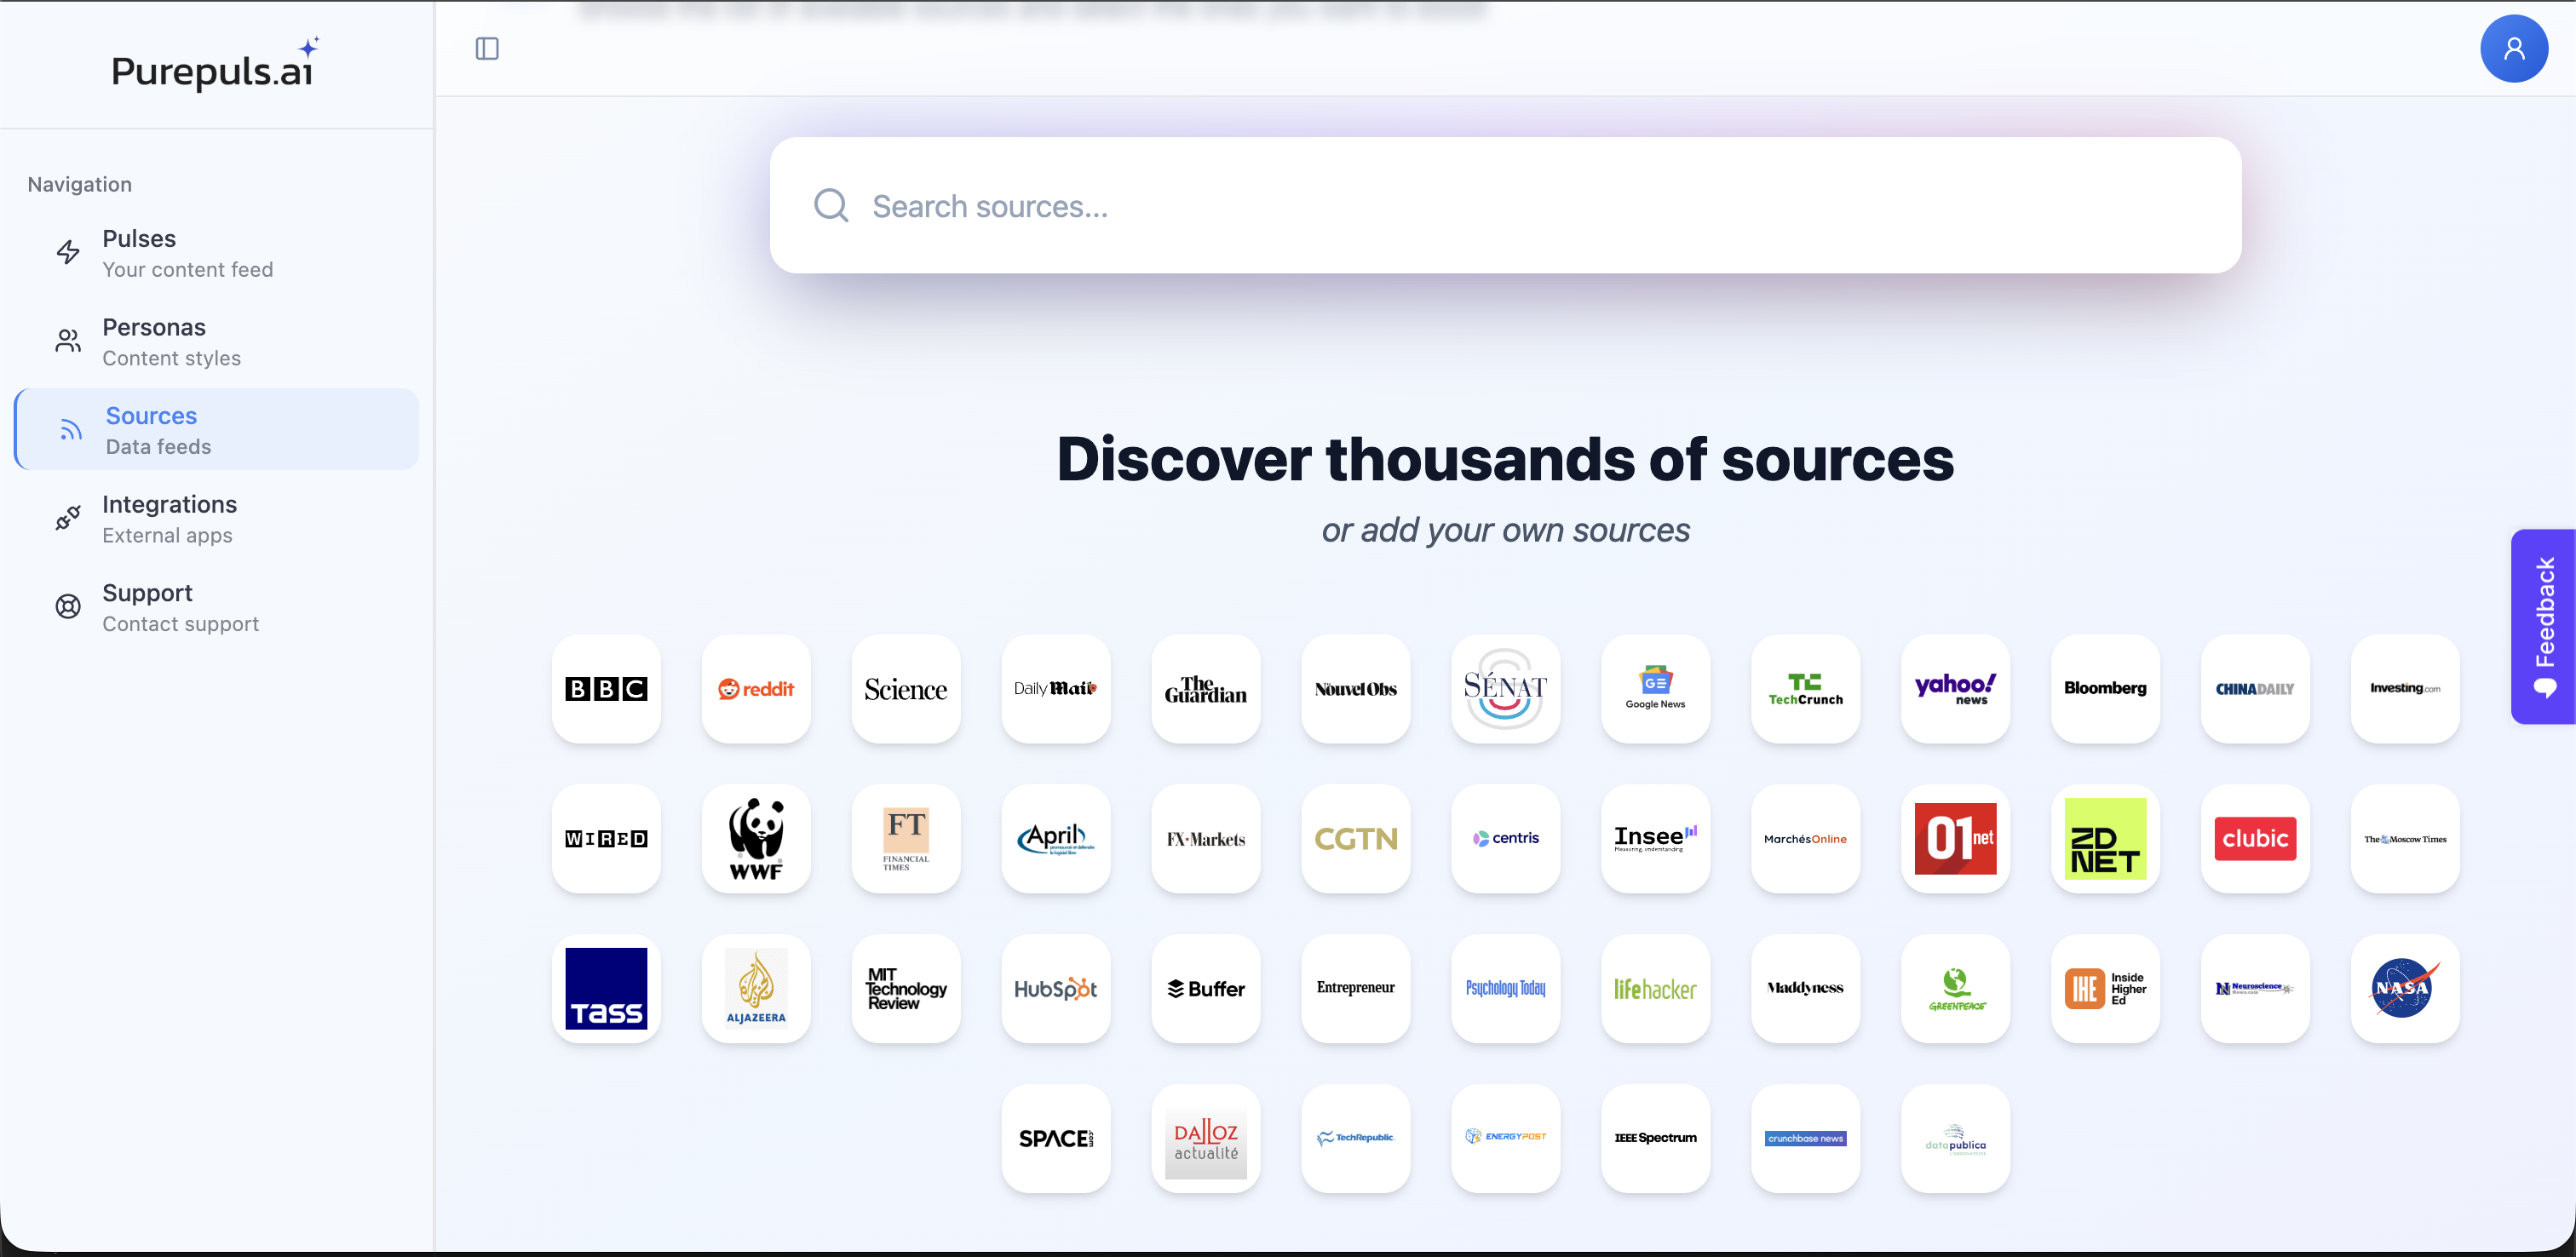Viewport: 2576px width, 1257px height.
Task: Open the IEEE Spectrum source
Action: point(1655,1138)
